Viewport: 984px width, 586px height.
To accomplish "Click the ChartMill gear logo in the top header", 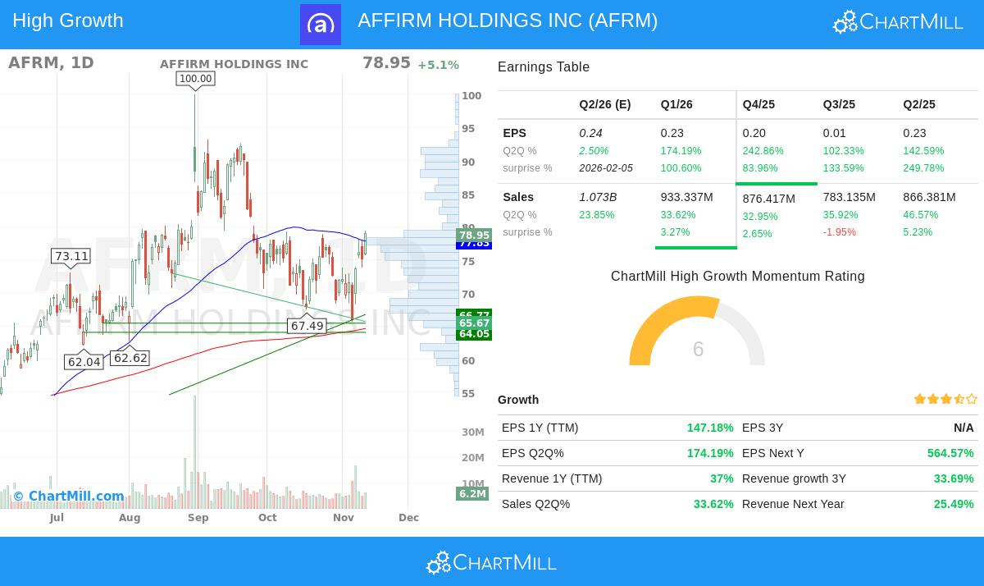I will 844,21.
